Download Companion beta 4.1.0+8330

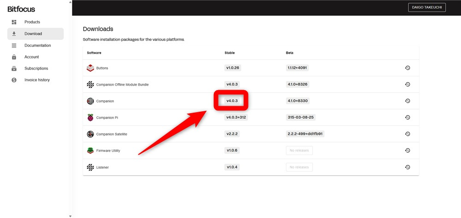point(297,101)
